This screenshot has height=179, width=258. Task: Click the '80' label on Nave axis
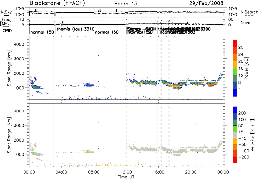coord(231,19)
